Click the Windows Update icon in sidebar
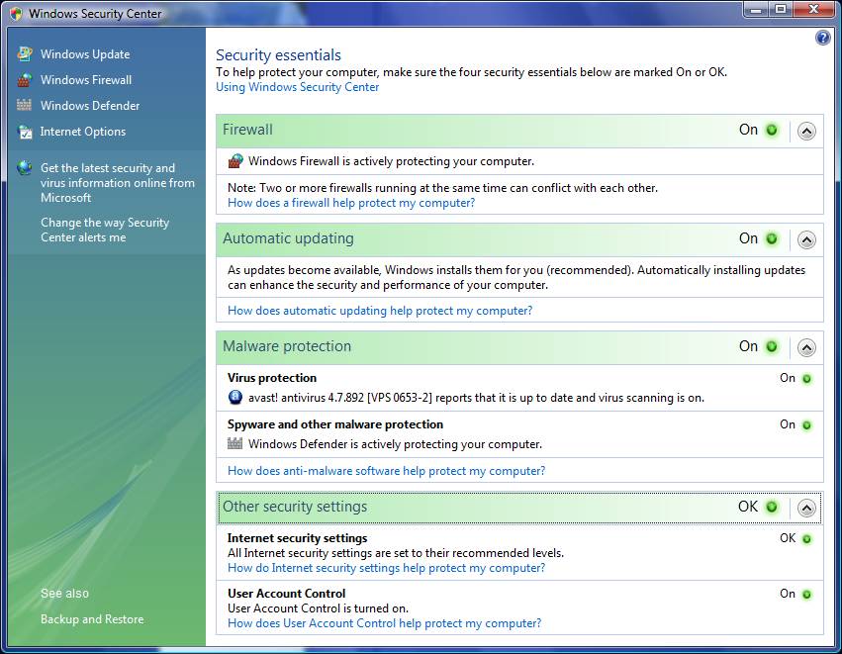842x654 pixels. click(25, 53)
